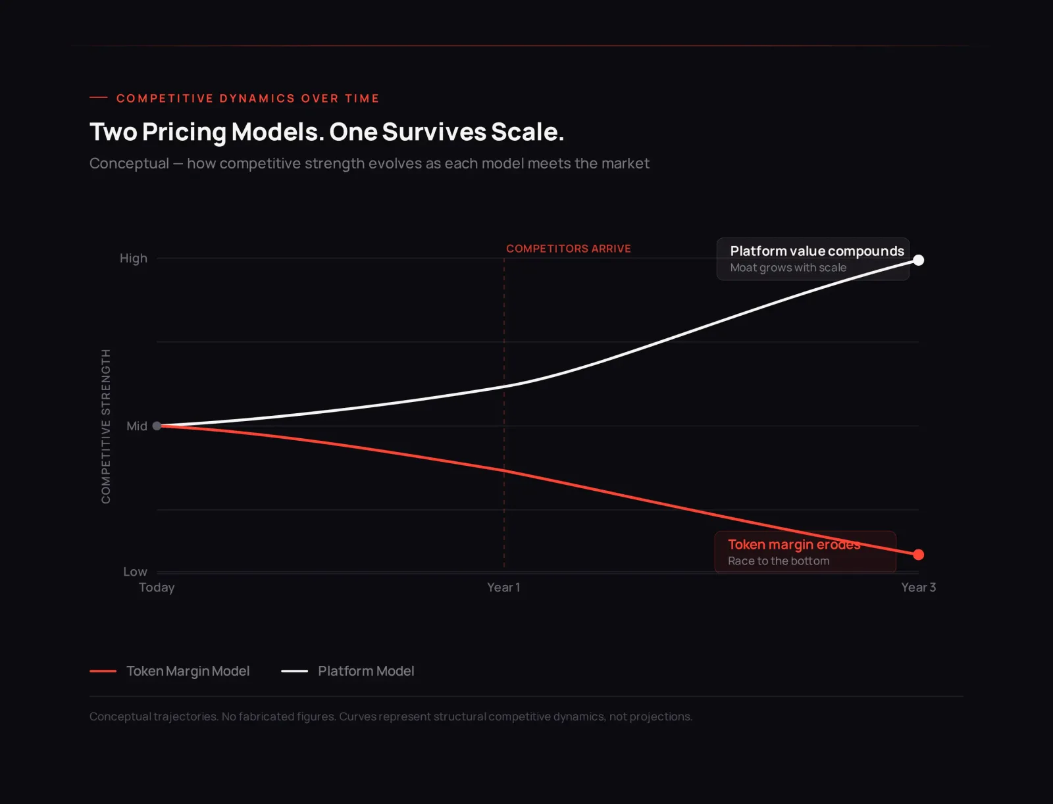Click the High y-axis label

click(134, 259)
